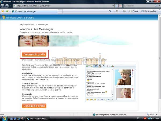Click the Home page icon

point(110,11)
